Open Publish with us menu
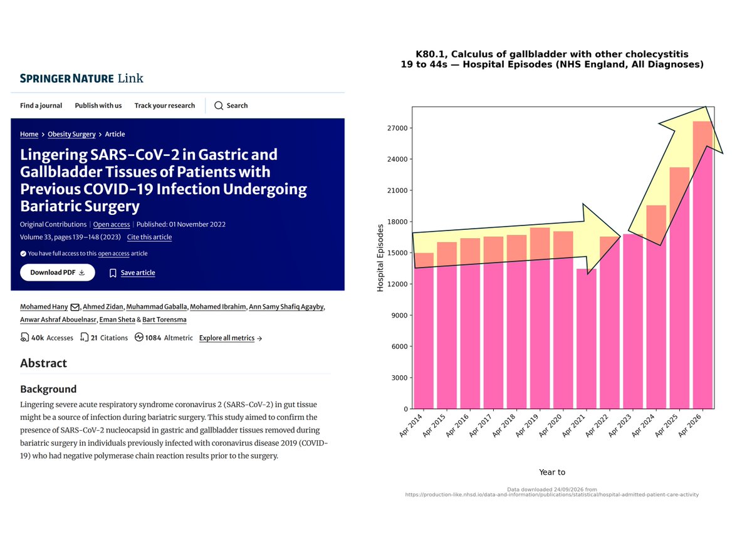752x533 pixels. (98, 105)
